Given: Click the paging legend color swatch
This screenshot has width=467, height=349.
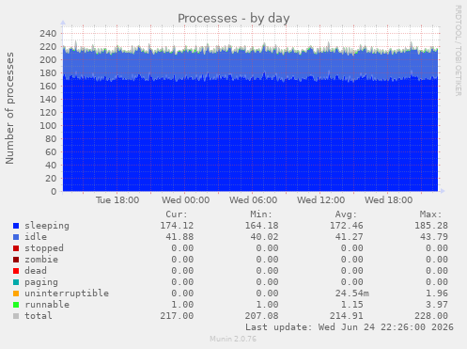Looking at the screenshot, I should (16, 282).
